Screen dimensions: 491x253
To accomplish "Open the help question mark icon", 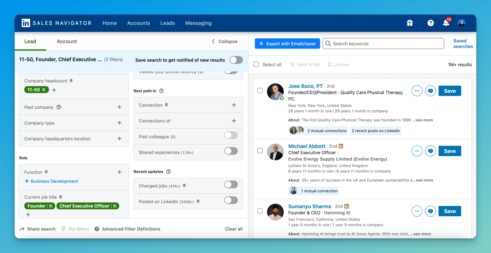I will point(431,23).
